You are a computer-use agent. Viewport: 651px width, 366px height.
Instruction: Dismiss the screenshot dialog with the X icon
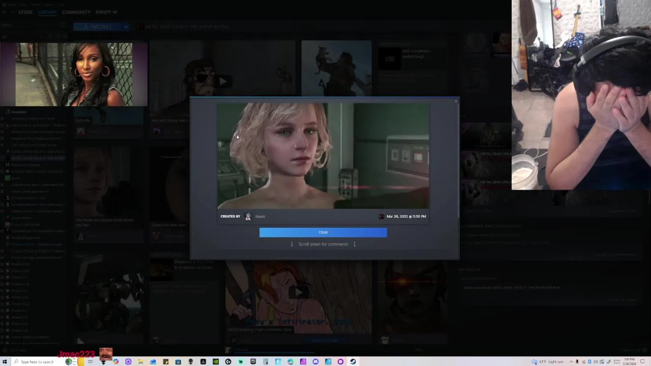tap(456, 102)
